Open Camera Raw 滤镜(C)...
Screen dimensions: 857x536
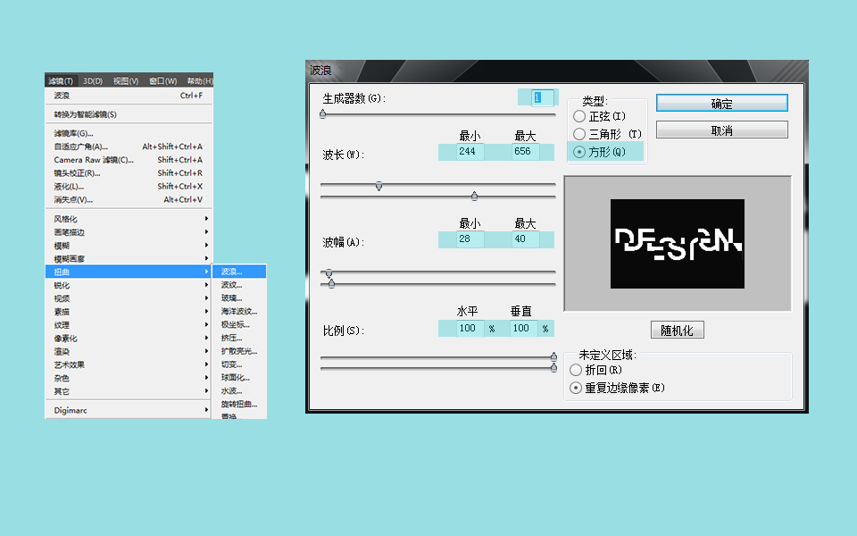tap(129, 160)
